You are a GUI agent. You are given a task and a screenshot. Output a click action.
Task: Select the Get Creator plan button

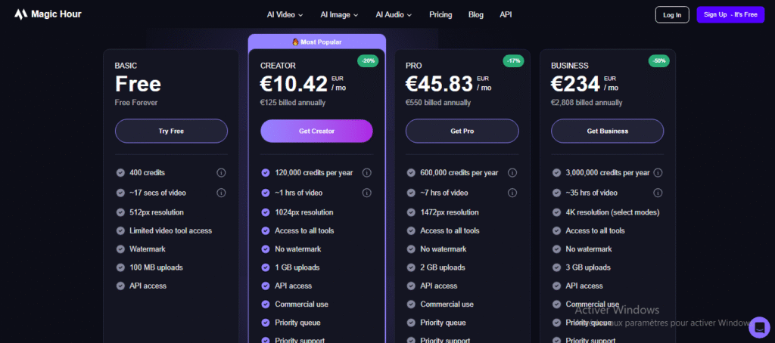click(x=316, y=131)
